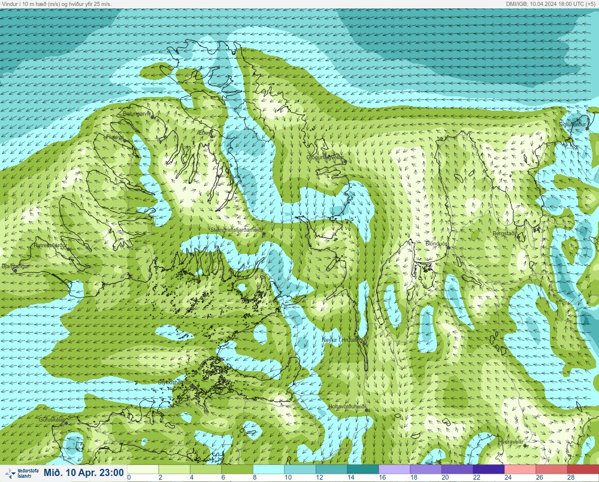Select the Æðey station label

click(204, 132)
